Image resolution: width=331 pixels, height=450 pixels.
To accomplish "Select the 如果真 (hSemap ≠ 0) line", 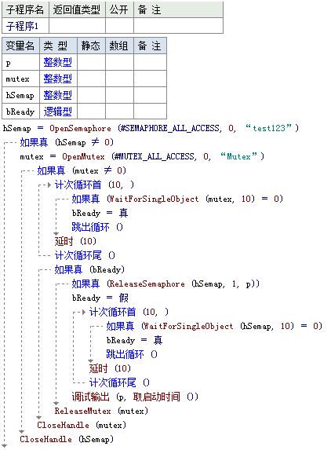I will coord(67,142).
